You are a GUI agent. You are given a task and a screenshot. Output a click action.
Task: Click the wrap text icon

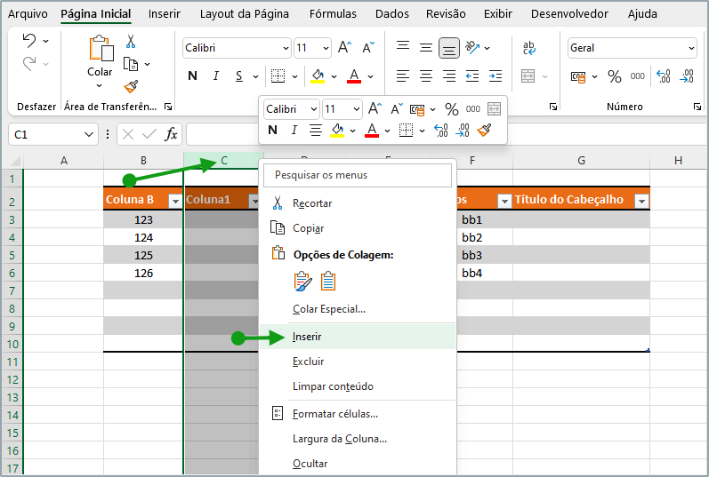[x=529, y=48]
